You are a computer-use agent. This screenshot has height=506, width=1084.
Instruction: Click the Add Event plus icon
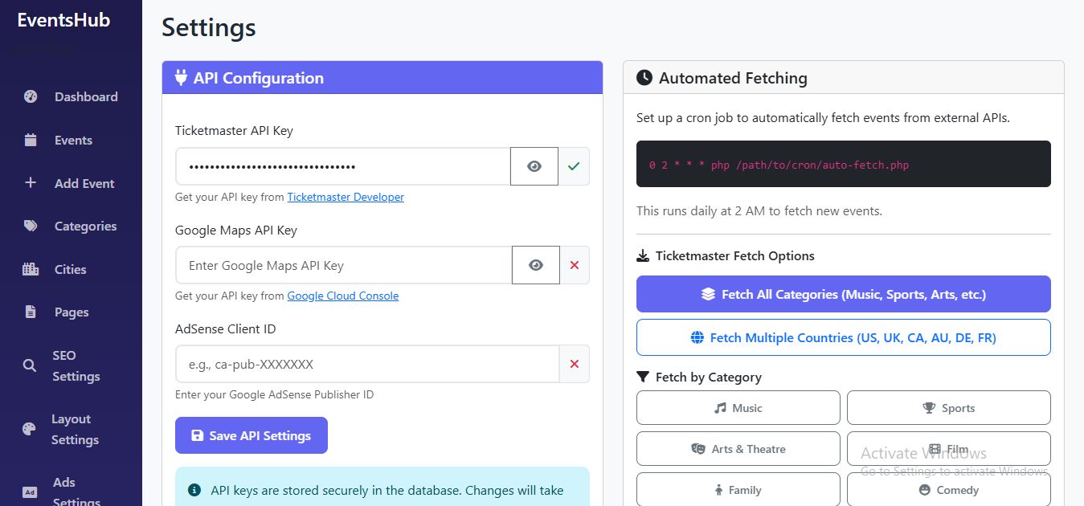coord(31,183)
